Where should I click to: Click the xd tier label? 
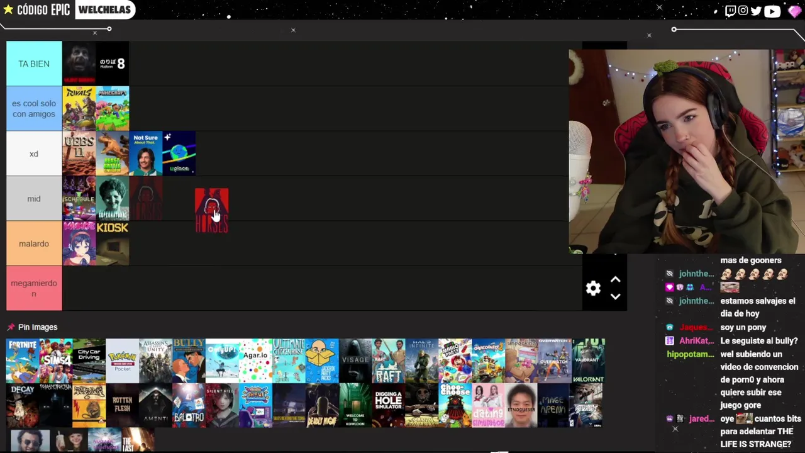[x=34, y=154]
